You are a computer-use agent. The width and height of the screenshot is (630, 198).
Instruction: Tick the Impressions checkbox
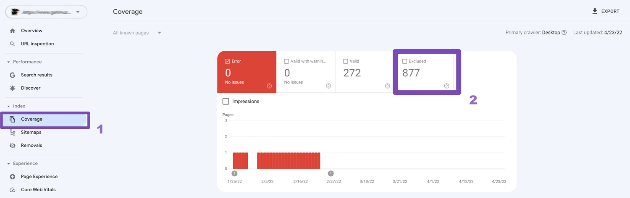point(226,101)
